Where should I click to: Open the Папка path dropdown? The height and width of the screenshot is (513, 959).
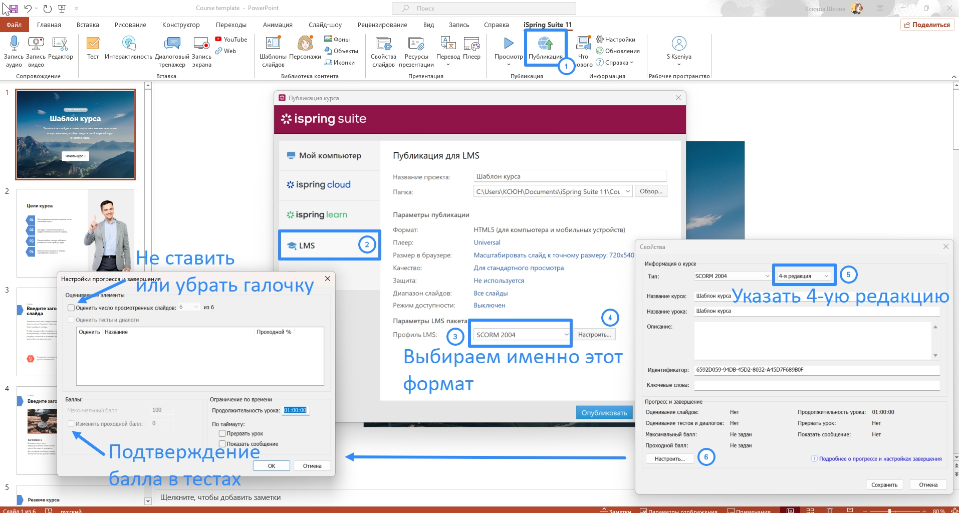627,191
